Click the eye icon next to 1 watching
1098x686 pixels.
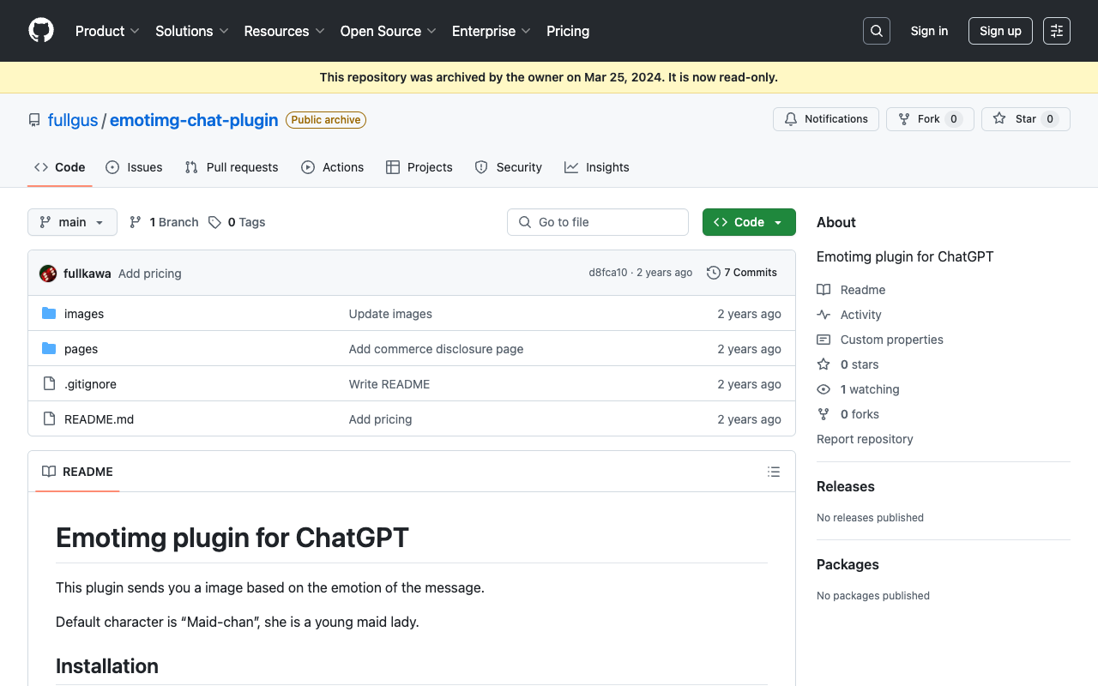pyautogui.click(x=823, y=389)
